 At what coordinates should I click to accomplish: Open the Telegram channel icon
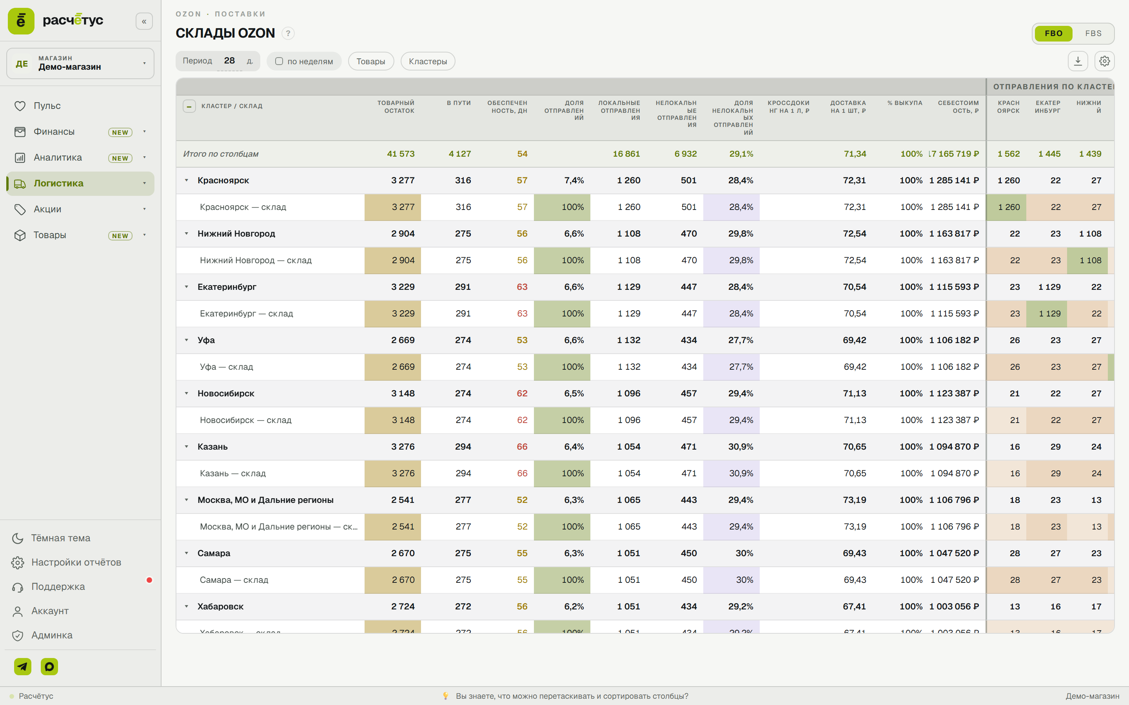coord(22,666)
